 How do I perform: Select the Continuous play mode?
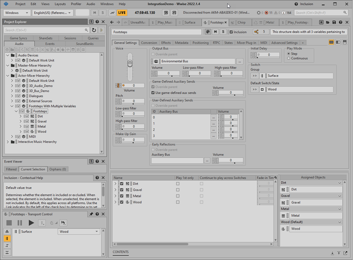[289, 58]
